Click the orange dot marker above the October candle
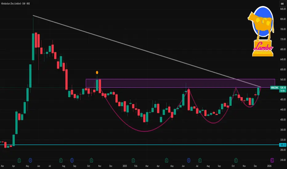 click(x=97, y=72)
